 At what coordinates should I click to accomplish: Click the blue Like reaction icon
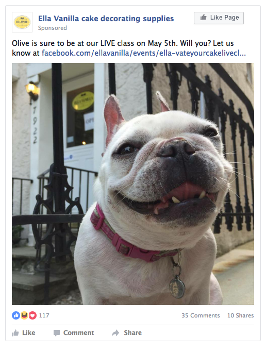tap(15, 315)
